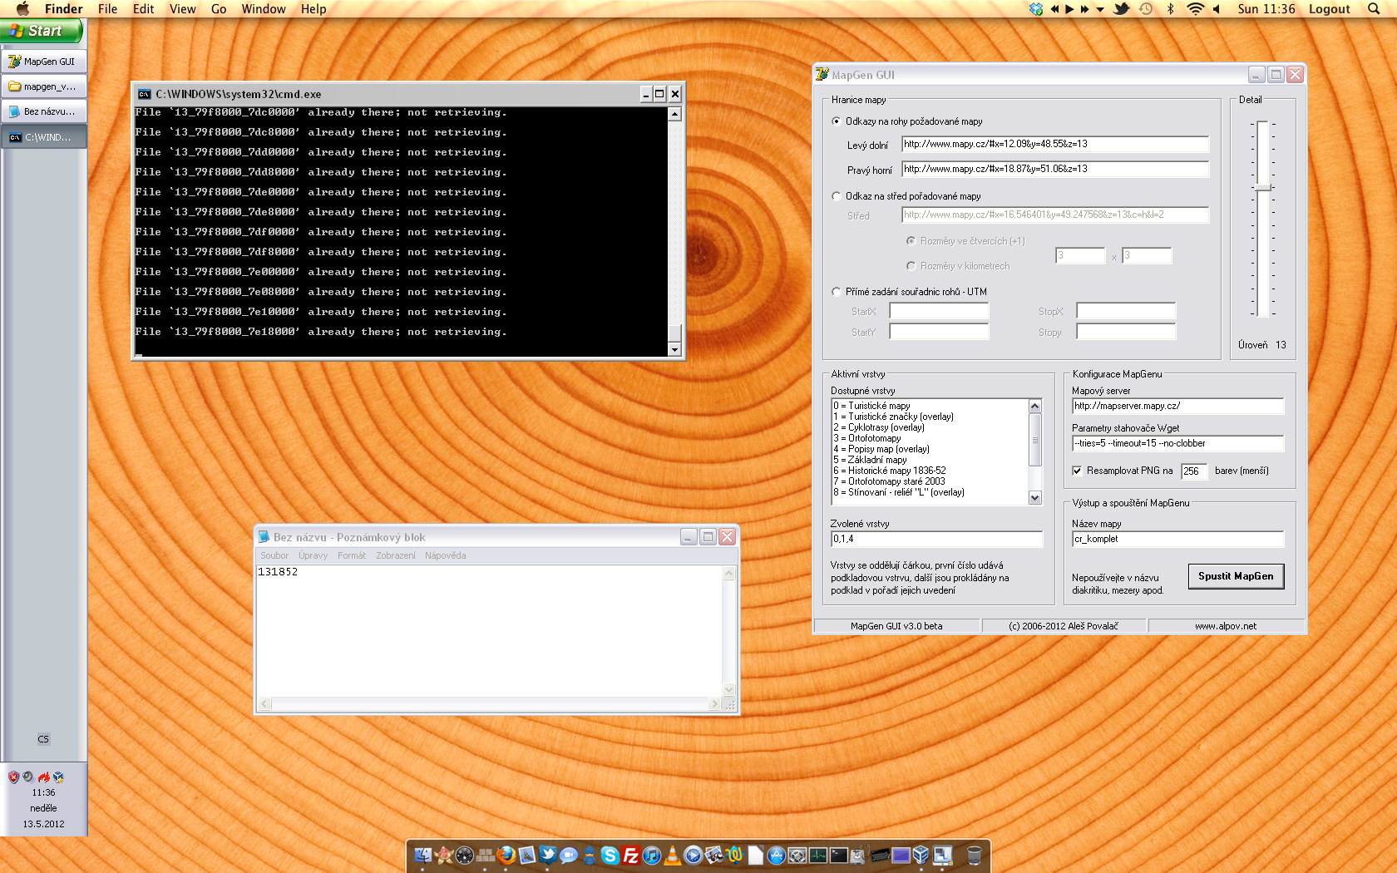
Task: Open the Spotlight search magnifier
Action: point(1373,9)
